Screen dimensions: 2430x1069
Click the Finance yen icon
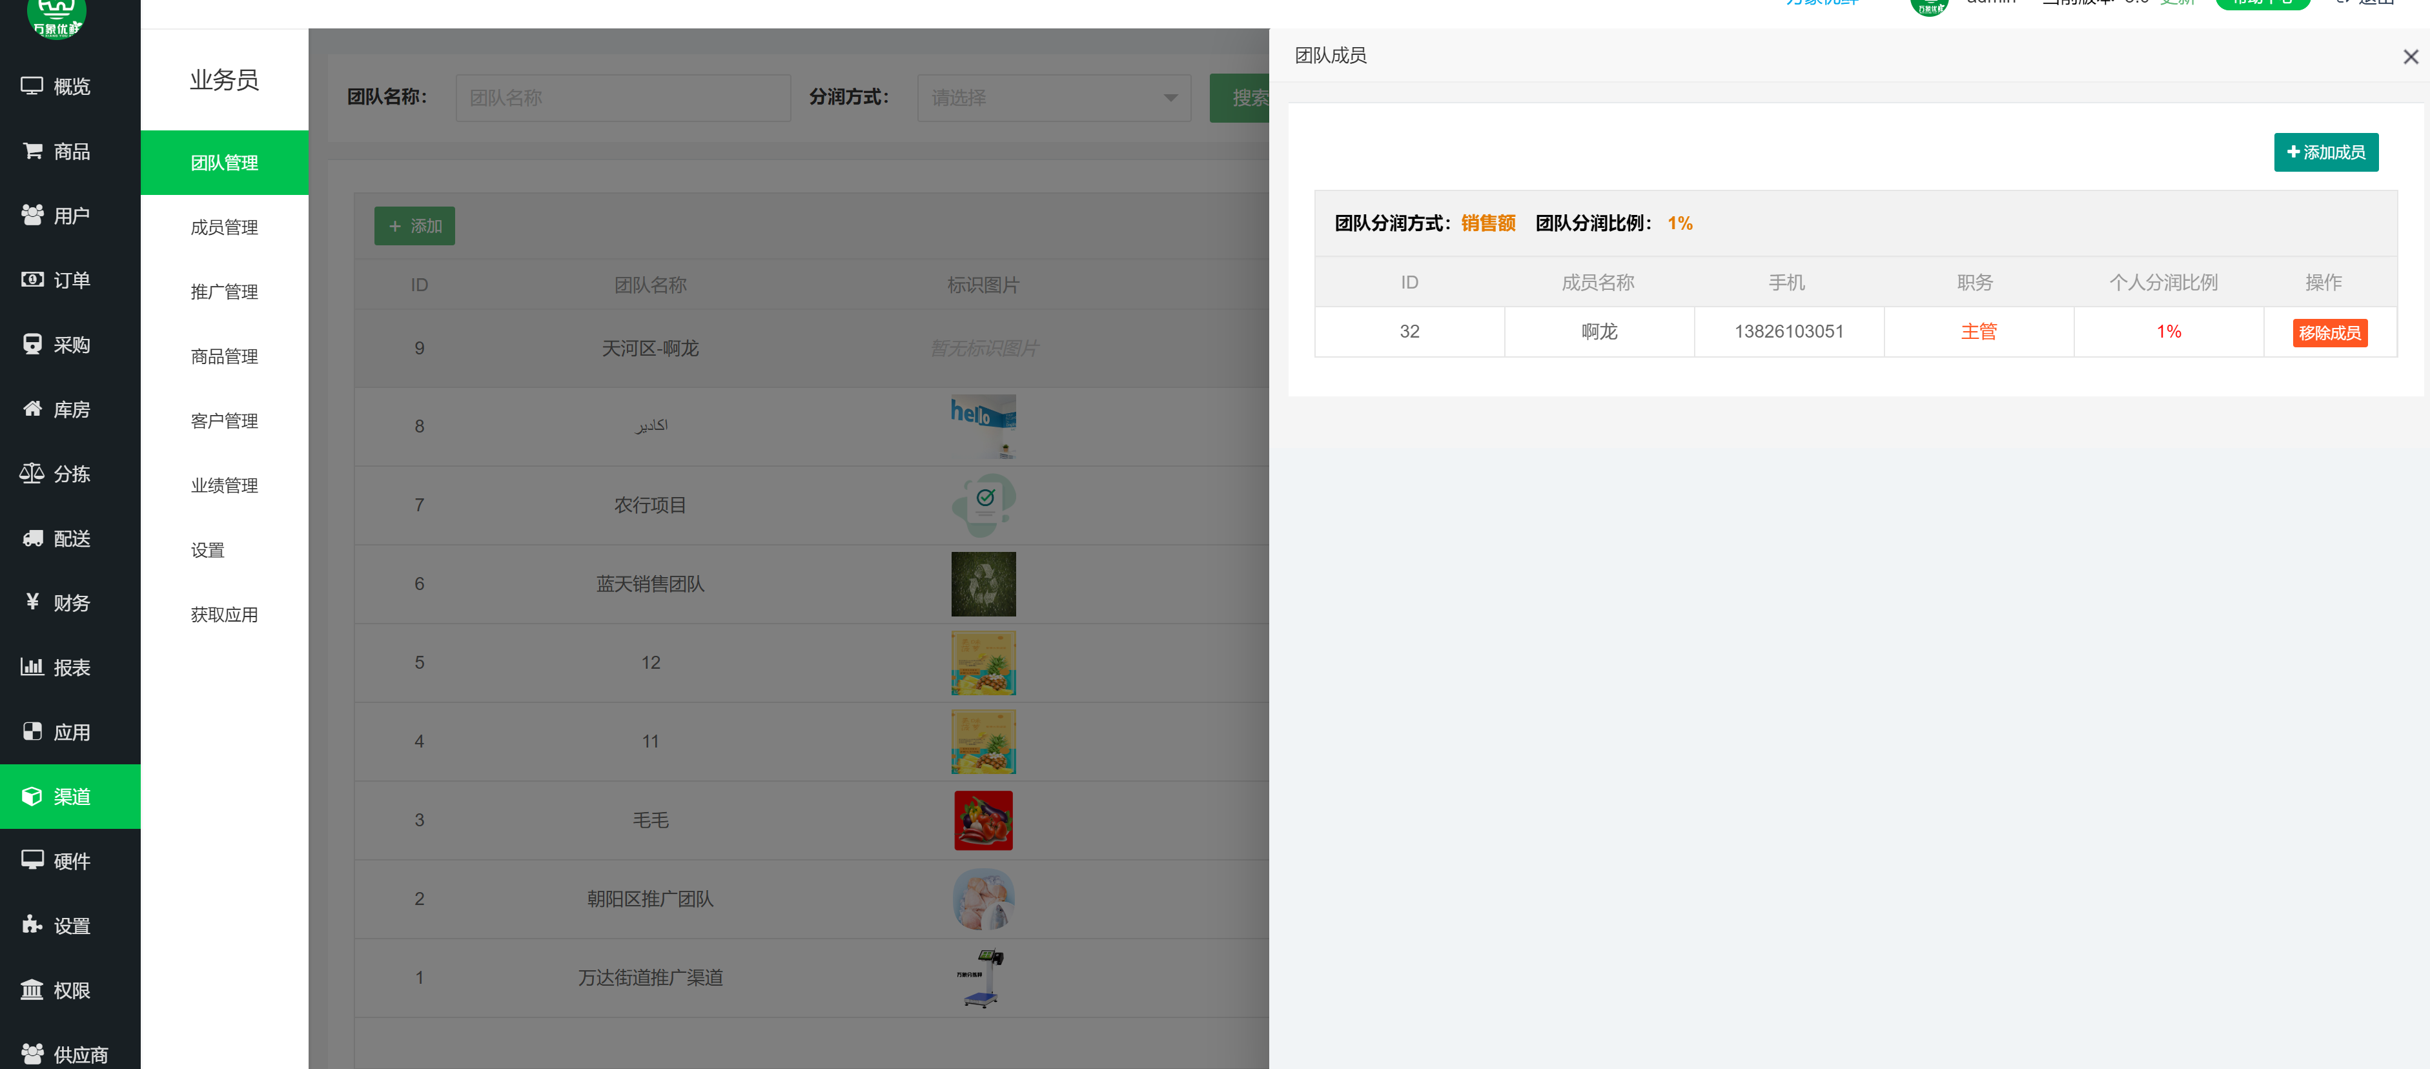point(32,602)
